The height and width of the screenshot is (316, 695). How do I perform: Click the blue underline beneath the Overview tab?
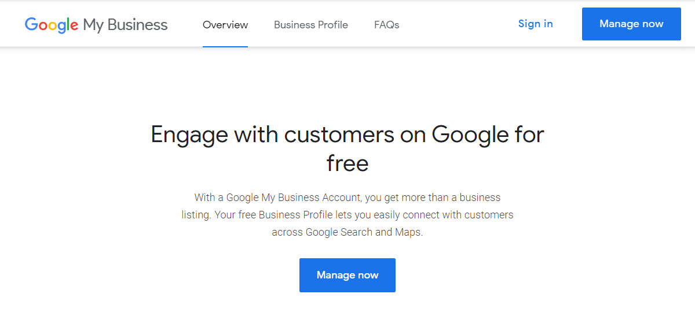coord(225,46)
